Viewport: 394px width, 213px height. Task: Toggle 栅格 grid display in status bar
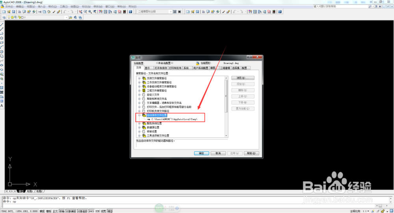point(48,211)
